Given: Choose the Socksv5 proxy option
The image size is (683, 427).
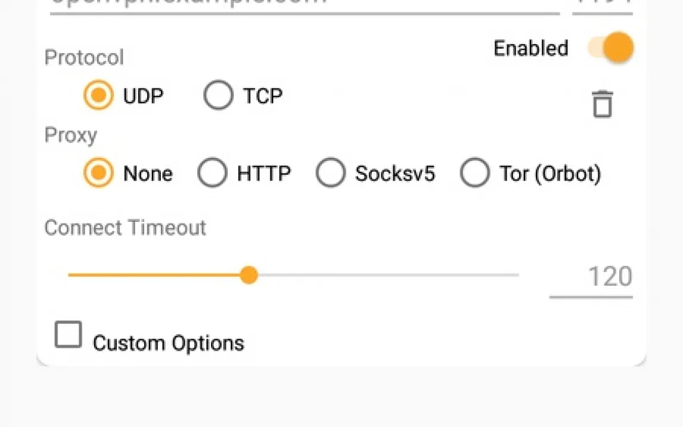Looking at the screenshot, I should point(331,174).
